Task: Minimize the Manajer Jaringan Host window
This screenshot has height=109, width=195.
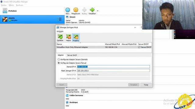Action: (x=135, y=27)
